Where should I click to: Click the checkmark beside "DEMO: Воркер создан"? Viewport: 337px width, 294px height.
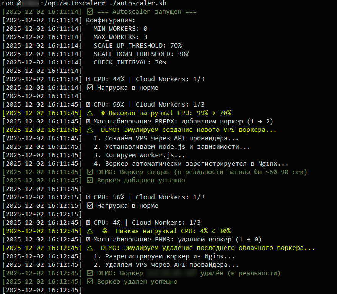(x=90, y=172)
